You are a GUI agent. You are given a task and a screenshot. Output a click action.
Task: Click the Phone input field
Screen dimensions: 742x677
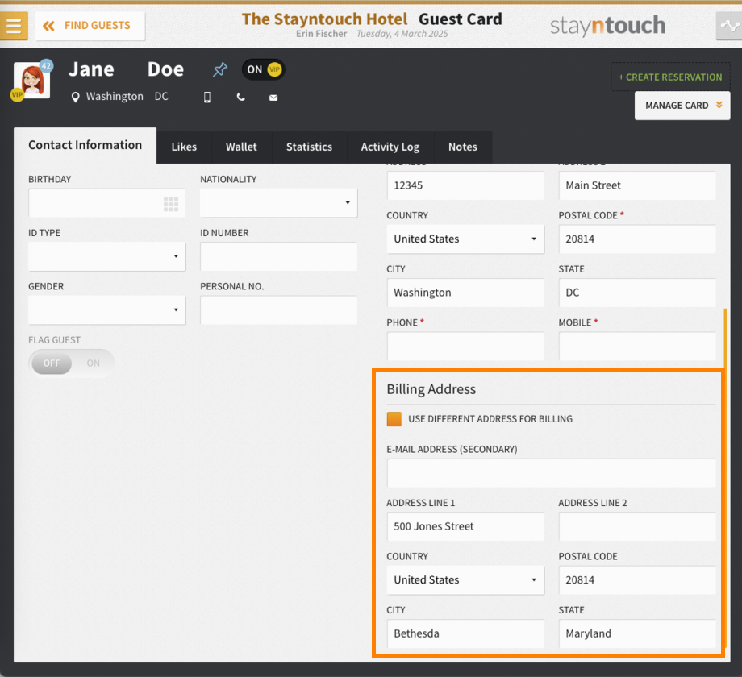click(x=465, y=346)
